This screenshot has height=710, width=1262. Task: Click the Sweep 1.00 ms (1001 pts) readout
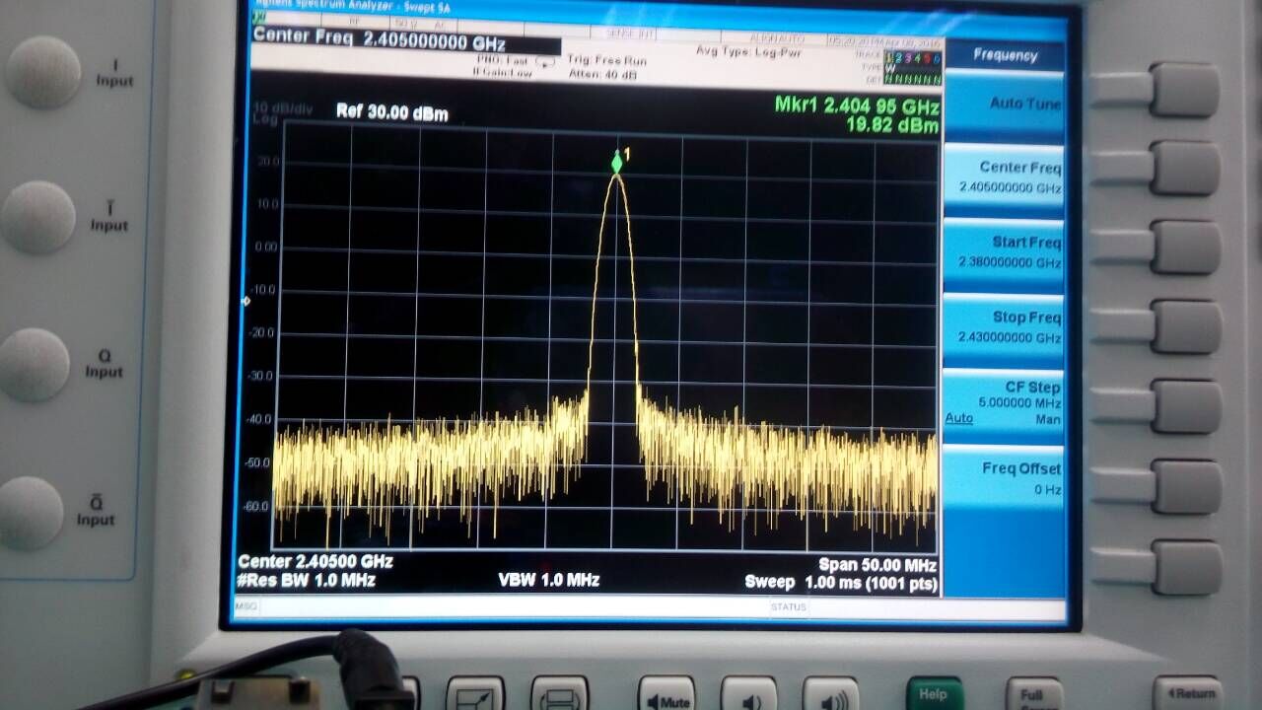(x=841, y=583)
